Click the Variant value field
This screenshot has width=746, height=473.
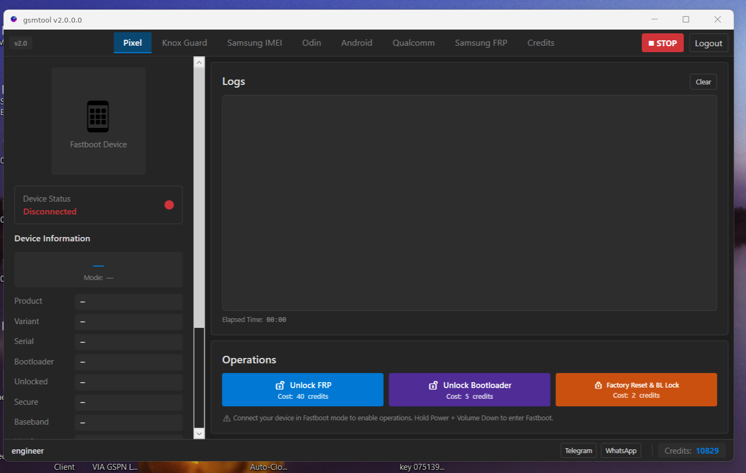[x=129, y=321]
